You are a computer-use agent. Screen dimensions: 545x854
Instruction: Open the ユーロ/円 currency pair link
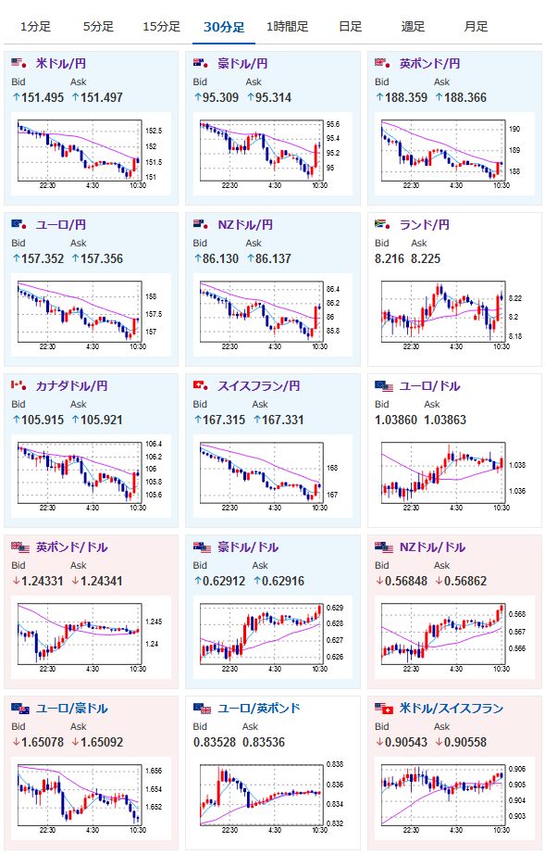(61, 224)
